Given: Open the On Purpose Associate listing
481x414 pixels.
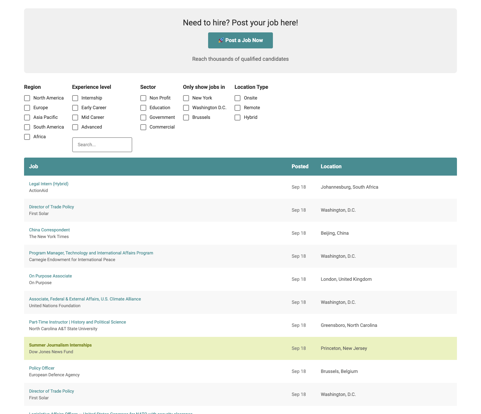Looking at the screenshot, I should (50, 276).
